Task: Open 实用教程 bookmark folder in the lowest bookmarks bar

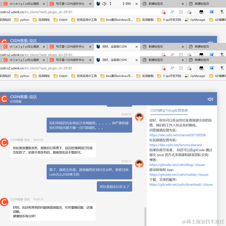Action: [x=145, y=76]
